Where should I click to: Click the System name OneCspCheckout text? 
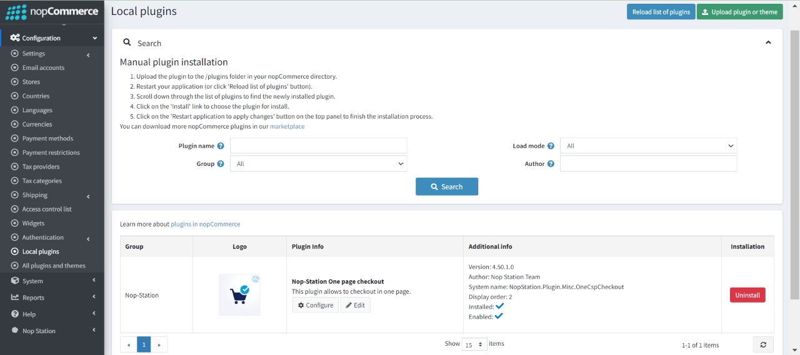coord(546,287)
